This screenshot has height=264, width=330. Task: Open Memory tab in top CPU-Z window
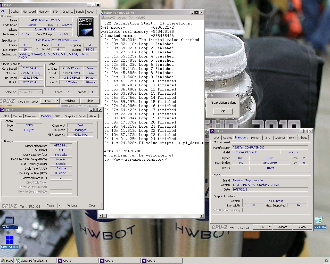click(x=44, y=12)
